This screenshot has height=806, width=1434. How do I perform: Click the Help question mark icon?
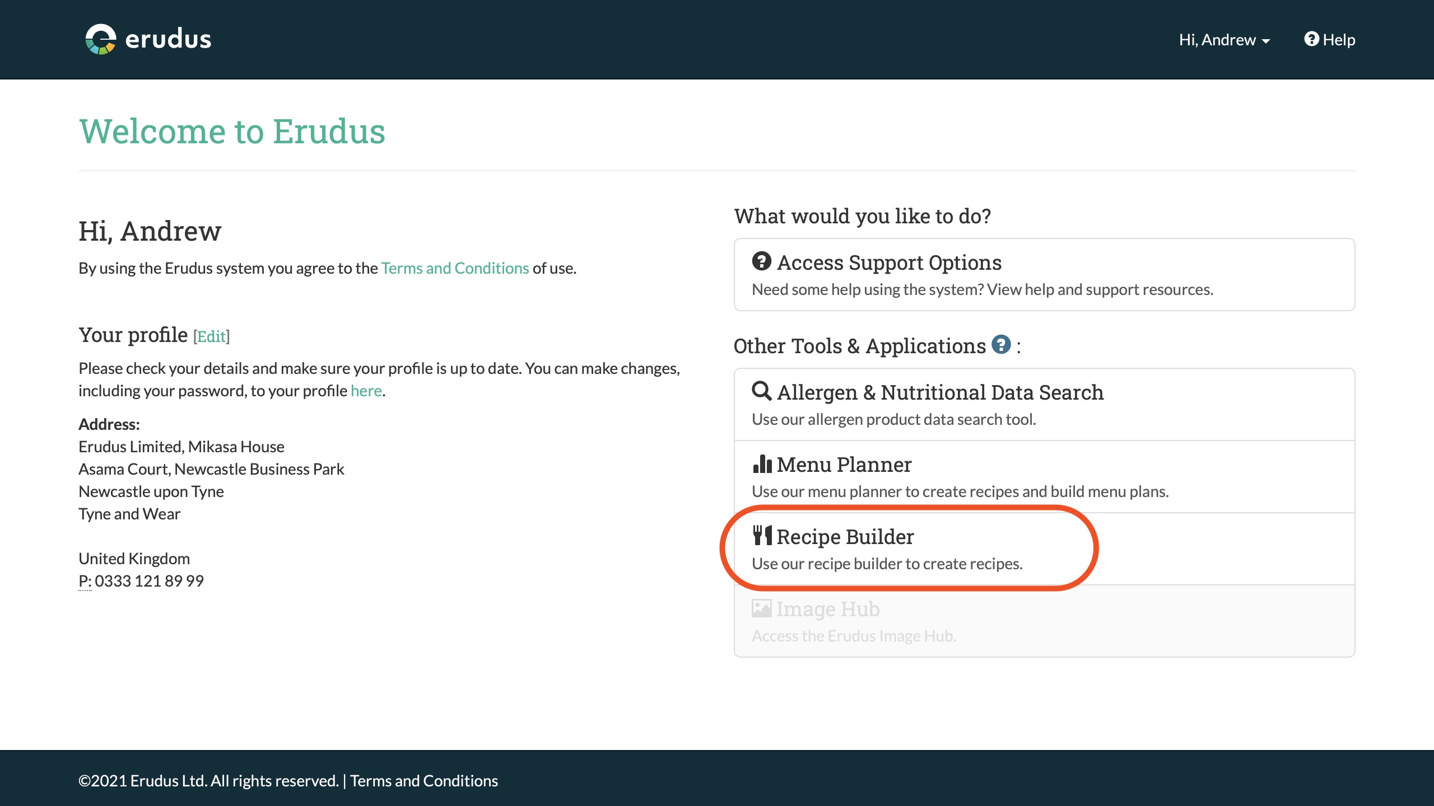(1311, 39)
